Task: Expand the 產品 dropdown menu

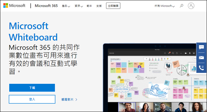Action: [x=66, y=6]
